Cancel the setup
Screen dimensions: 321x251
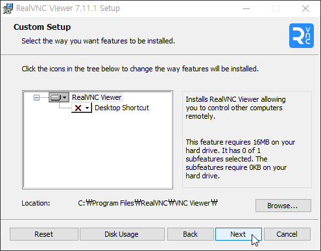287,234
